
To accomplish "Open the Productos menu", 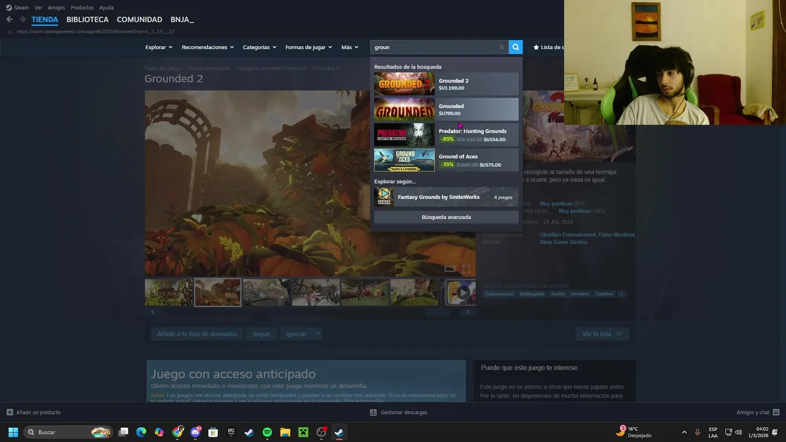I will point(82,7).
